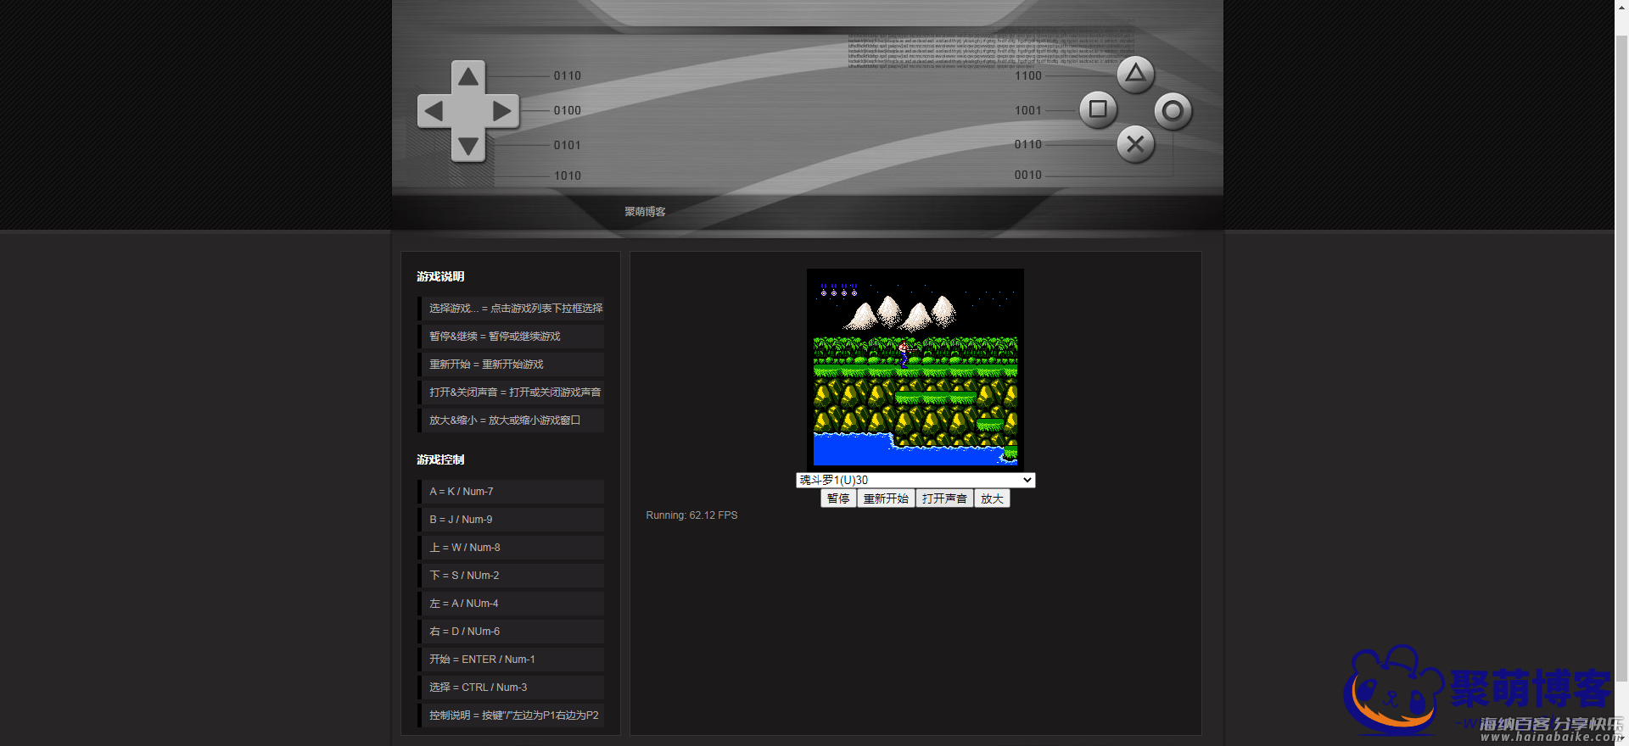The width and height of the screenshot is (1629, 746).
Task: Click the D-pad down arrow
Action: point(467,145)
